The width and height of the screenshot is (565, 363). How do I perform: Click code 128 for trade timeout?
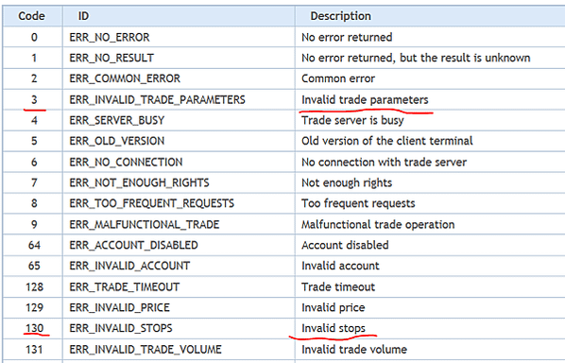coord(34,287)
